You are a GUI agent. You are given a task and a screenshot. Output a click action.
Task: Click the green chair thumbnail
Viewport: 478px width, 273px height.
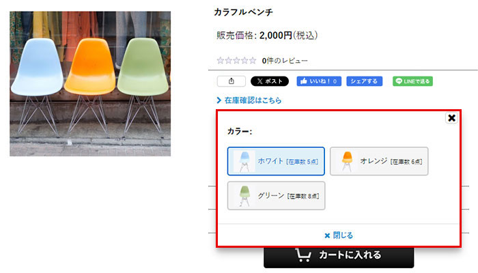[244, 196]
